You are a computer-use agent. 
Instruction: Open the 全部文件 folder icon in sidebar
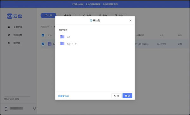point(9,27)
